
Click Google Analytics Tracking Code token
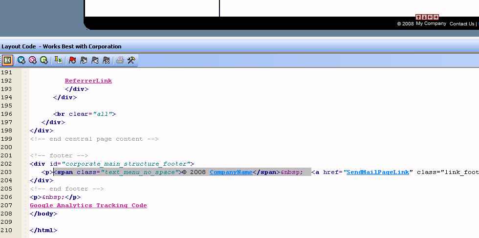pyautogui.click(x=88, y=205)
